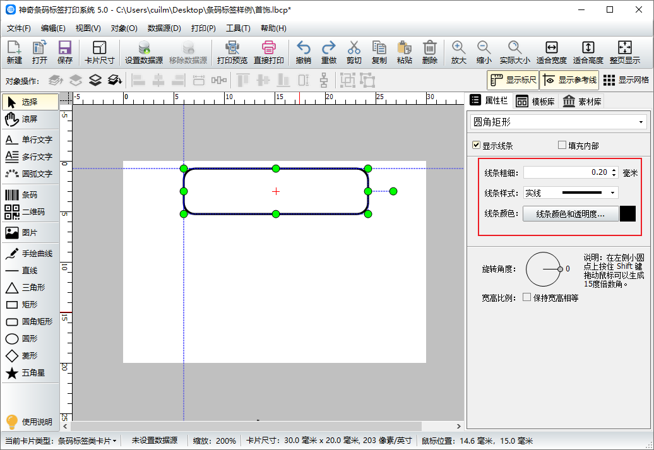Screen dimensions: 654x450
Task: Open the 编辑(E) menu
Action: pyautogui.click(x=53, y=28)
